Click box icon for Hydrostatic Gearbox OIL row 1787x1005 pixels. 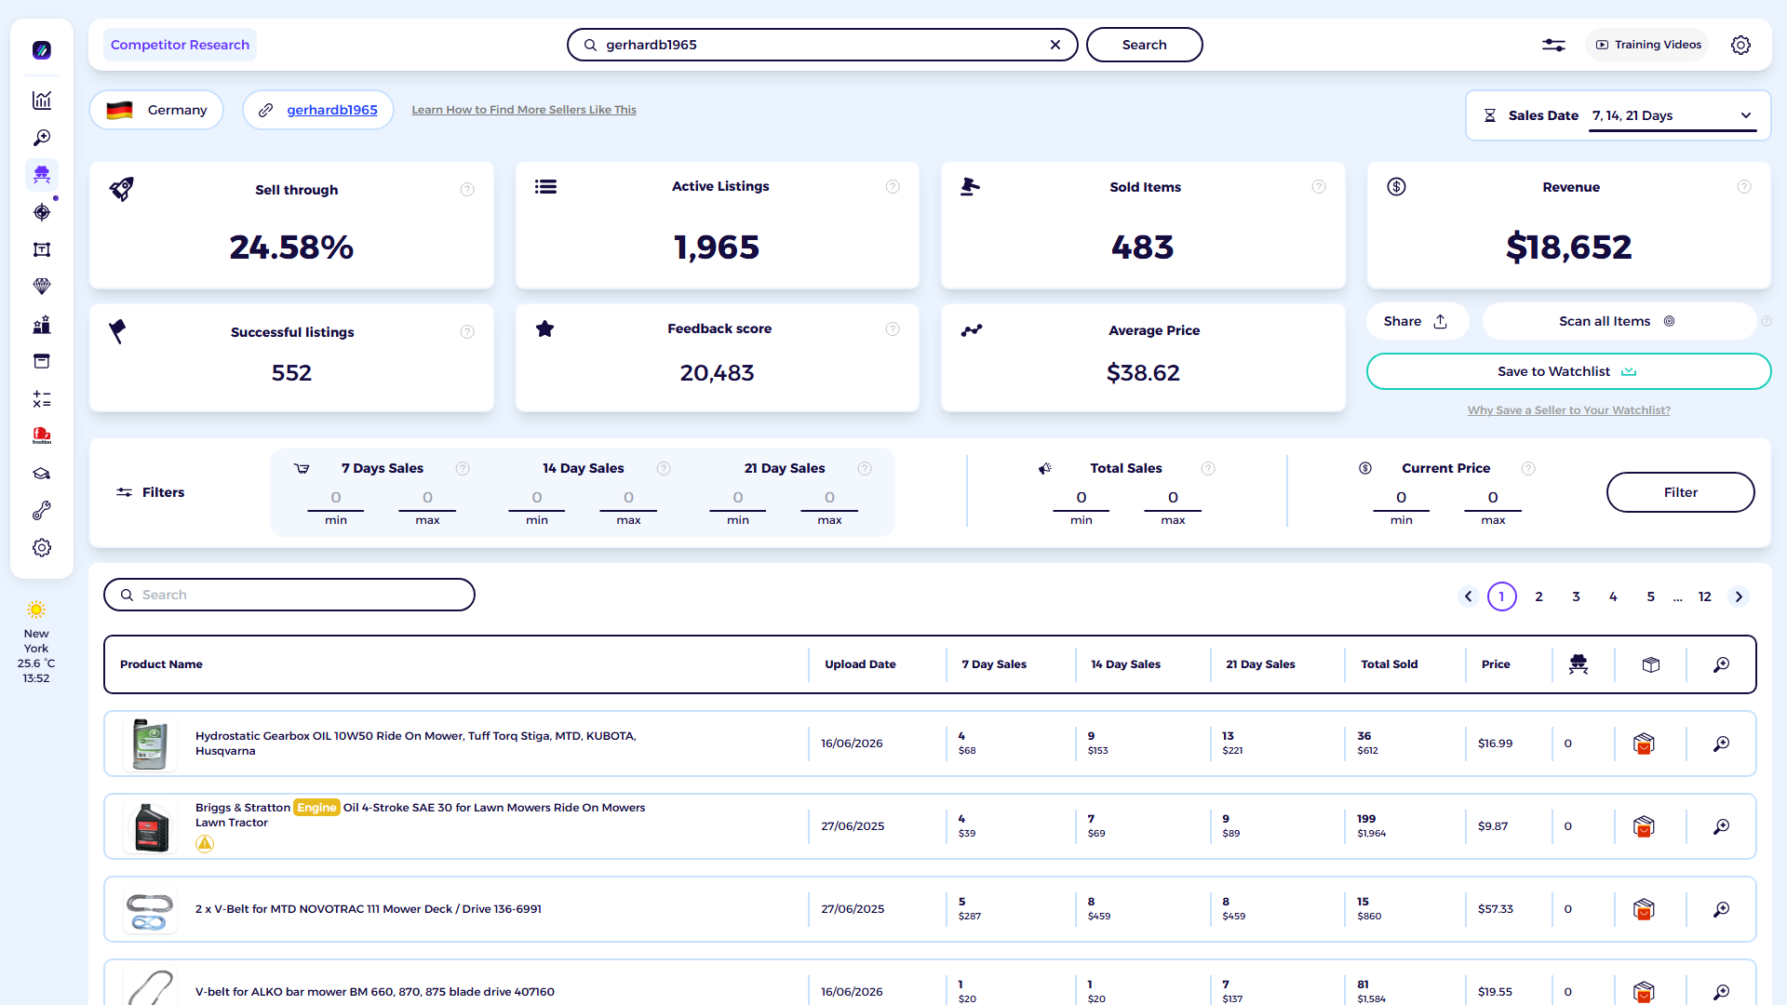tap(1644, 744)
